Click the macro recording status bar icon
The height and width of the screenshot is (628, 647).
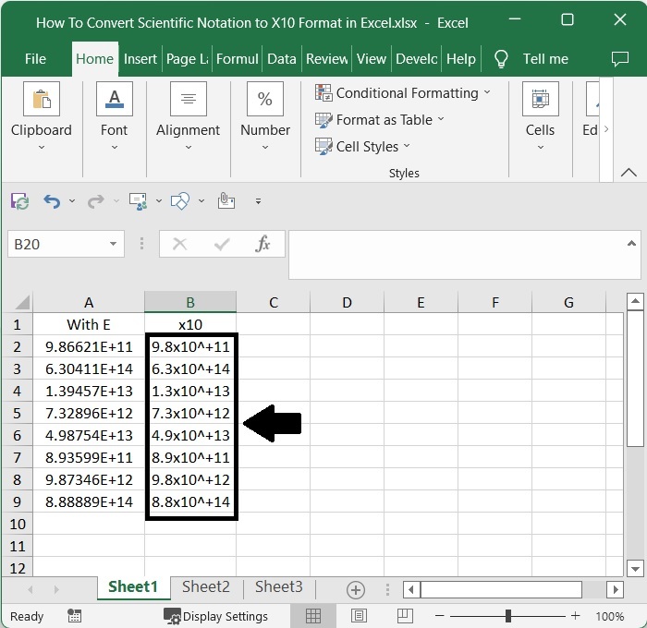74,616
